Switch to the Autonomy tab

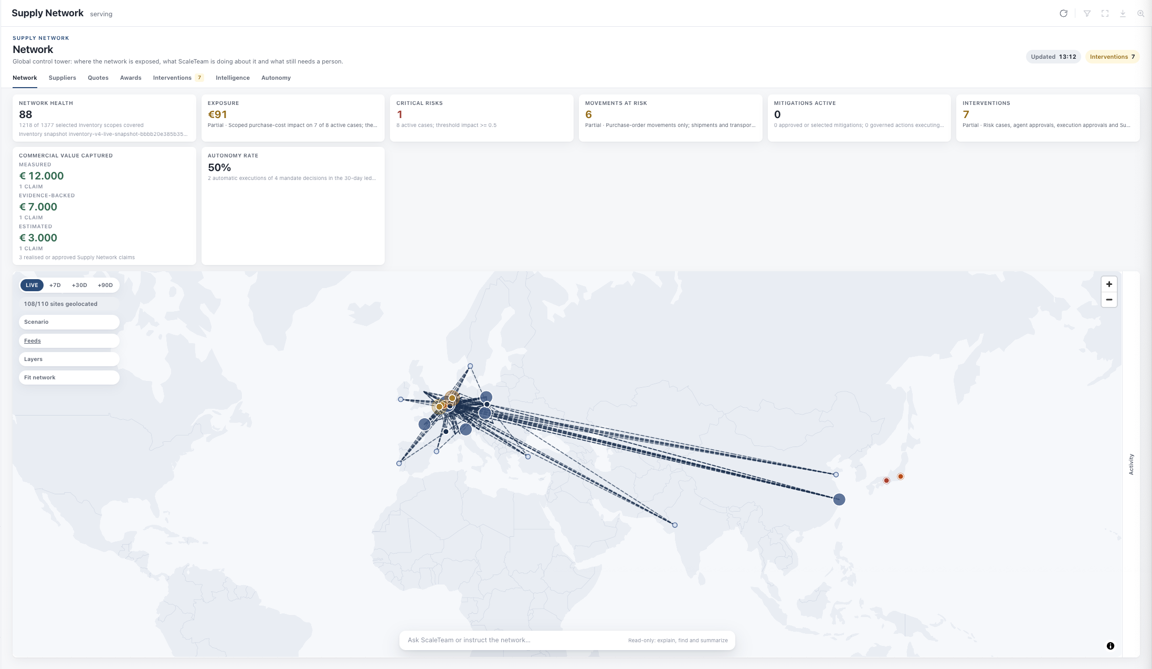[276, 78]
